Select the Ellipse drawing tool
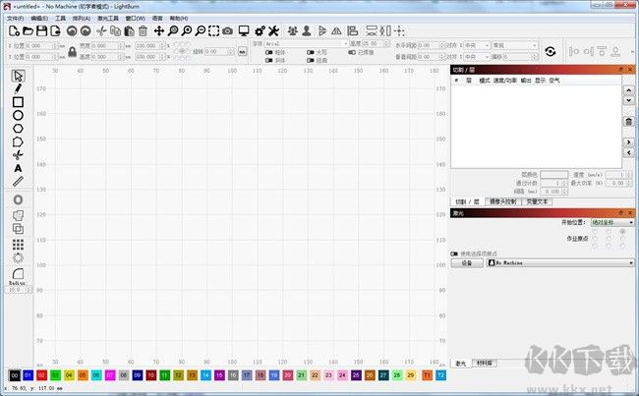The width and height of the screenshot is (639, 396). click(x=18, y=115)
